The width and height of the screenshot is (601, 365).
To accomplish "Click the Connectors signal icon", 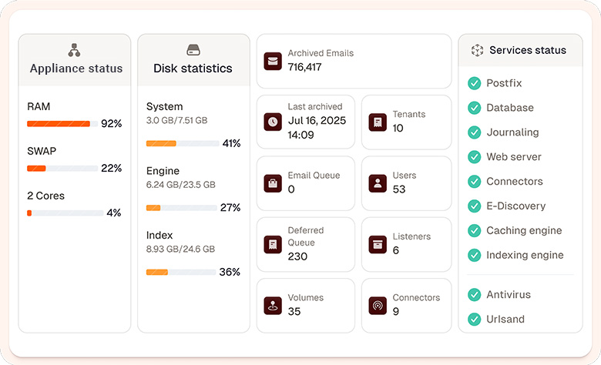I will (x=378, y=306).
